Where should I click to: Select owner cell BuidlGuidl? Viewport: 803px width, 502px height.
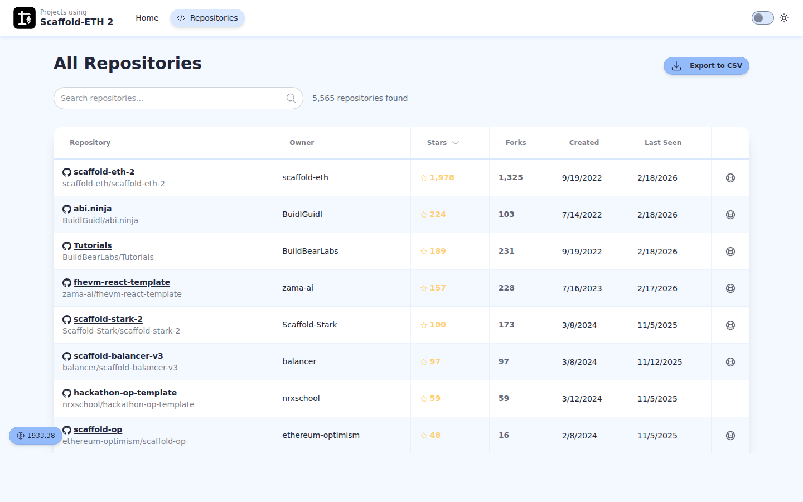pos(302,214)
